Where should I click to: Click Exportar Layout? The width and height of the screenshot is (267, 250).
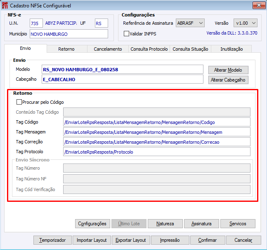pyautogui.click(x=131, y=240)
